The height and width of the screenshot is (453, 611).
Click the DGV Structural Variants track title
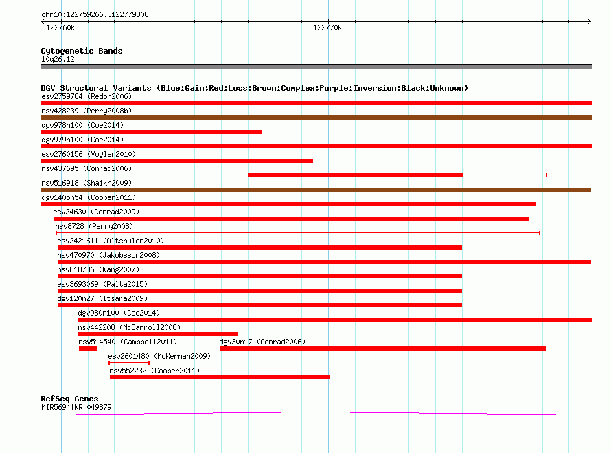(254, 88)
